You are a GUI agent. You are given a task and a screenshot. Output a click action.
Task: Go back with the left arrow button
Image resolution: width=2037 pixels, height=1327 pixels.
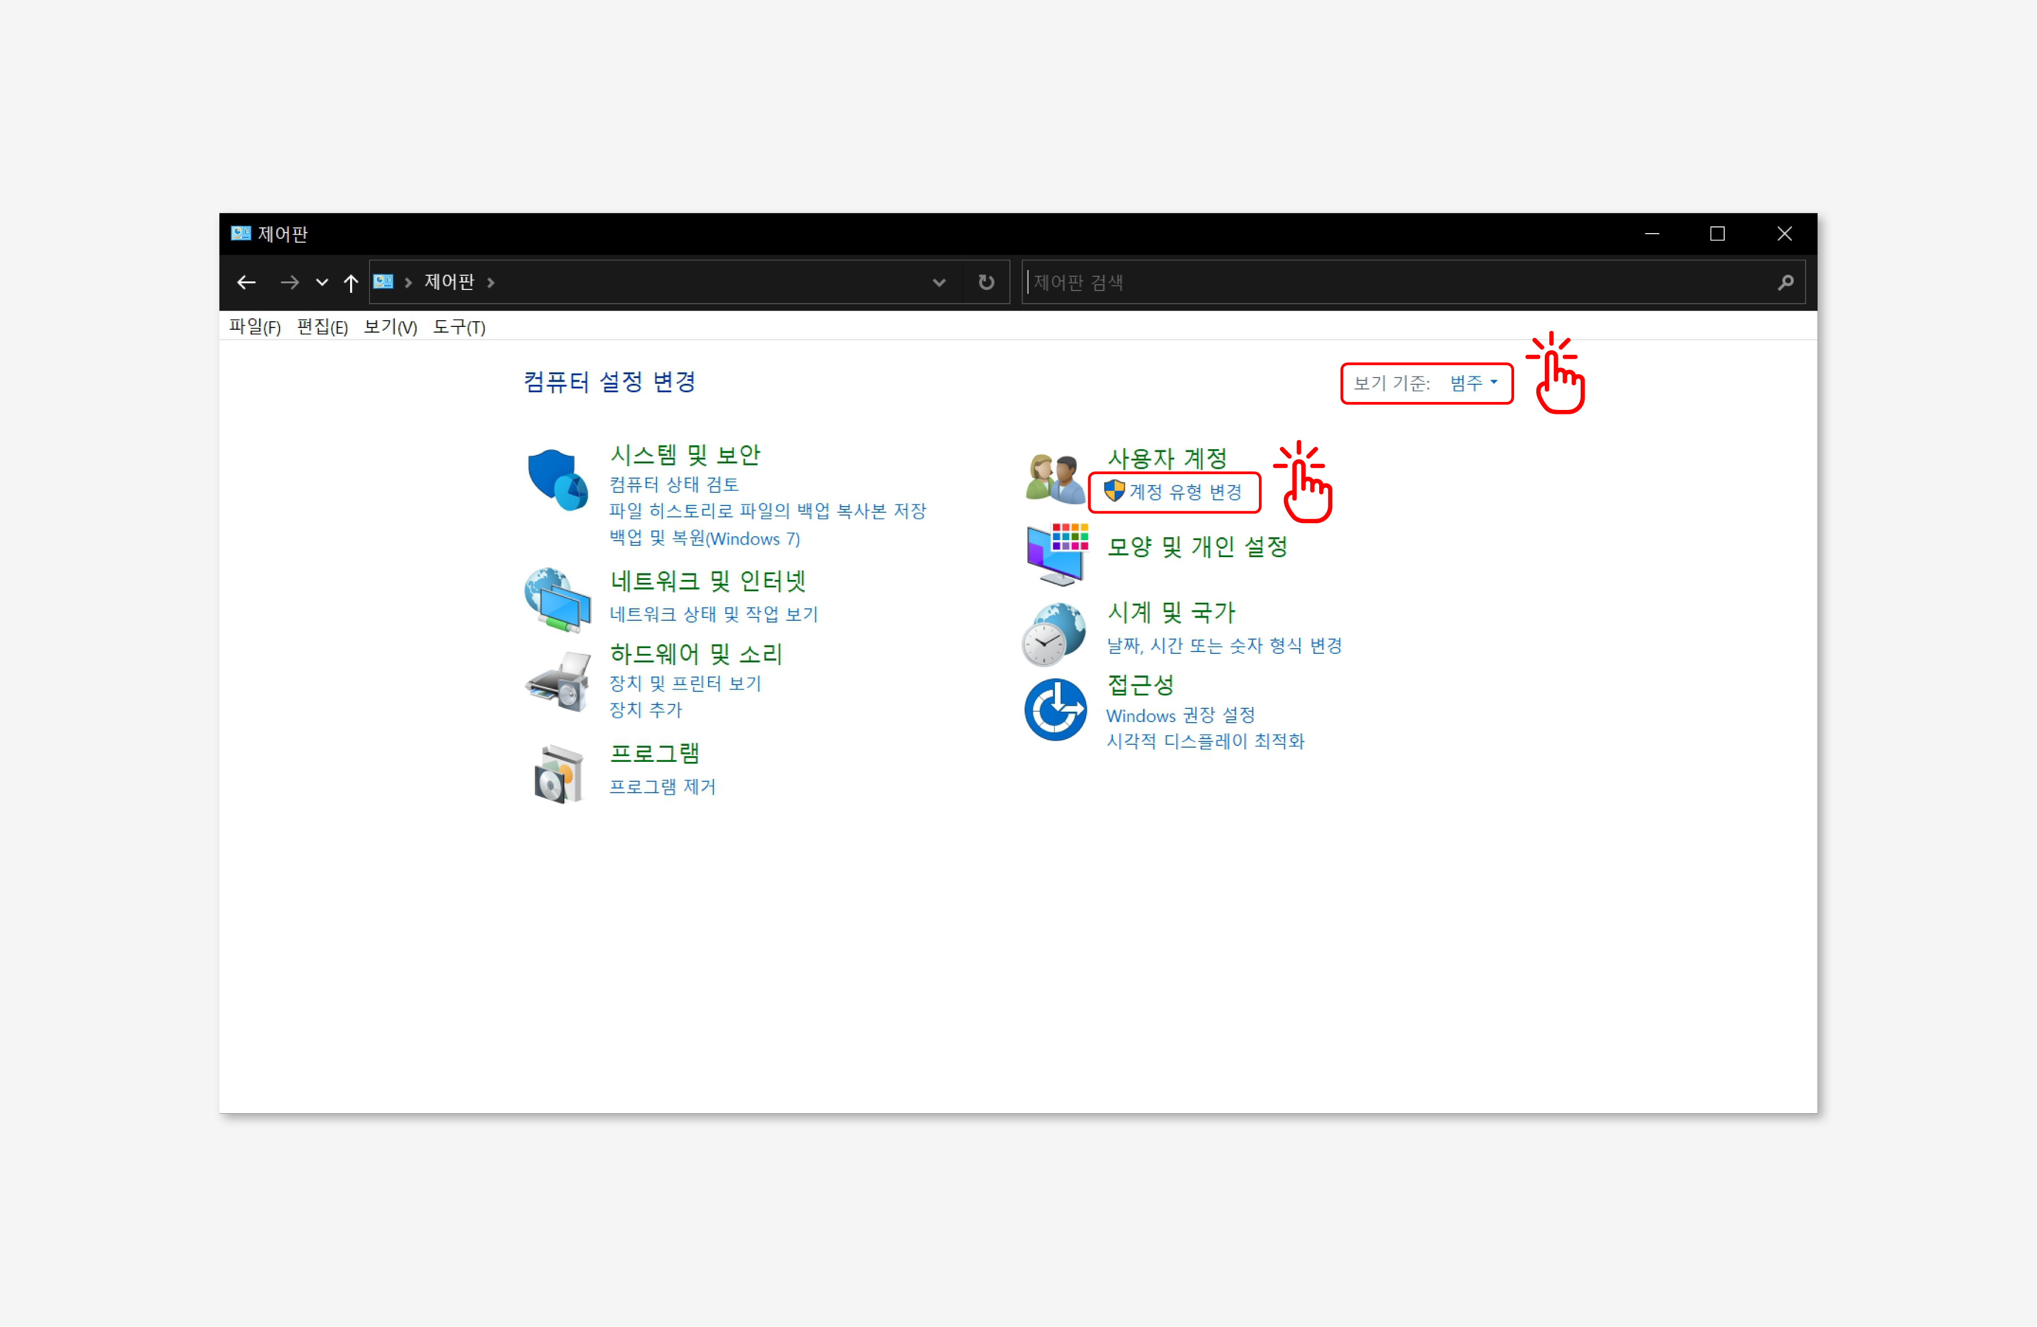pyautogui.click(x=247, y=283)
